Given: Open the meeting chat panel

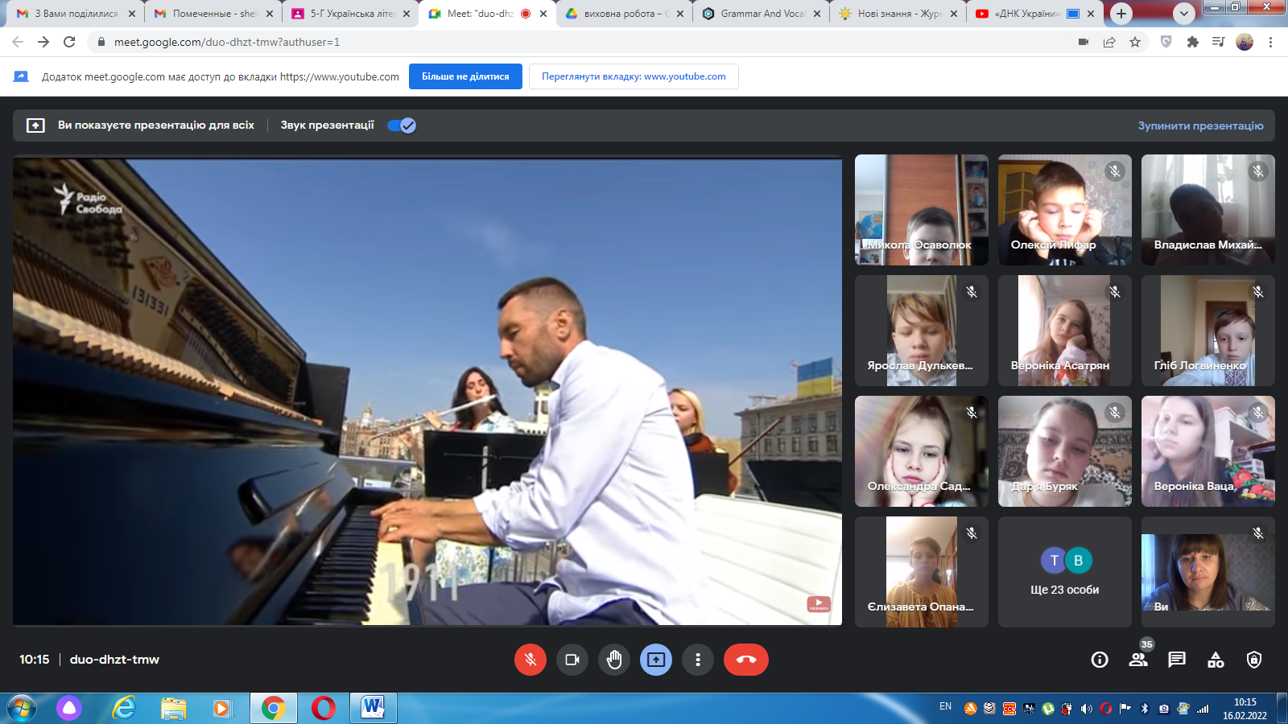Looking at the screenshot, I should (x=1177, y=660).
